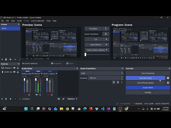This screenshot has width=171, height=128.
Task: Unmute Desktop Audio channel
Action: [26, 95]
